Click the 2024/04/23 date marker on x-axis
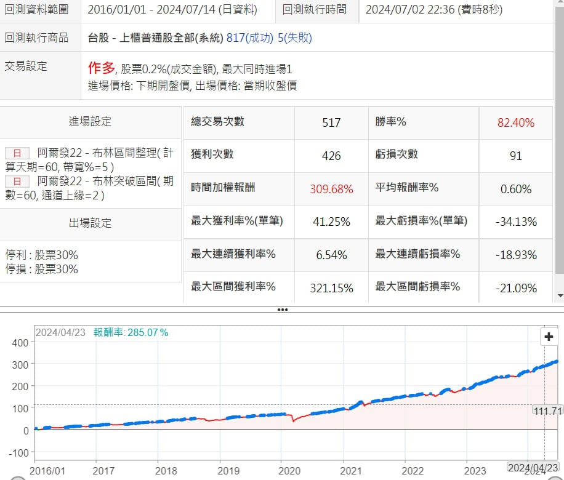 click(x=531, y=467)
